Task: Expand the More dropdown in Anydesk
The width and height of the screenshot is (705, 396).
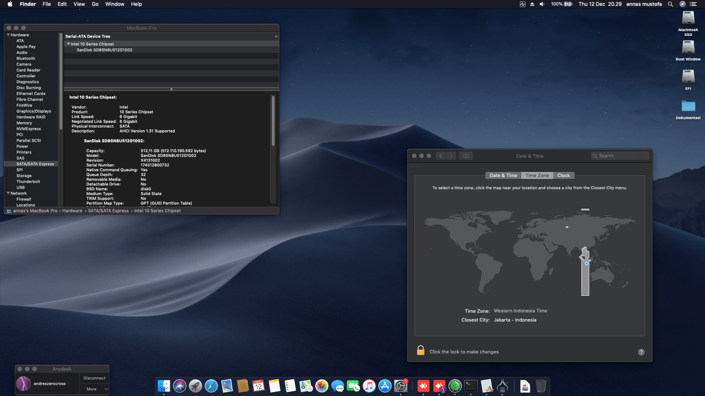Action: click(x=94, y=389)
